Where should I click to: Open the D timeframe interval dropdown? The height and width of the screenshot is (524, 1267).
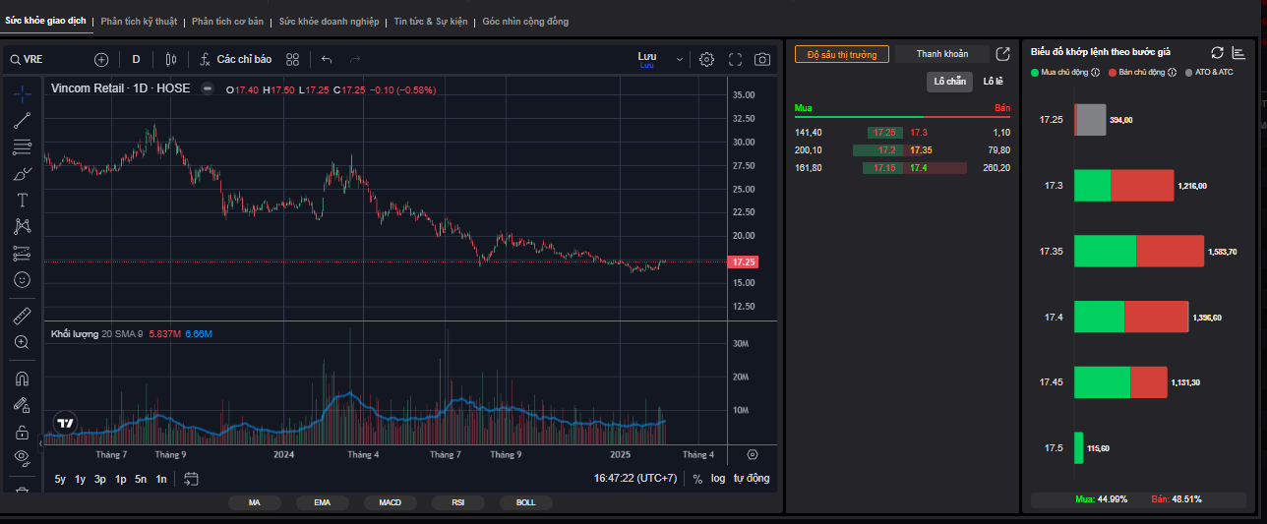click(x=136, y=59)
